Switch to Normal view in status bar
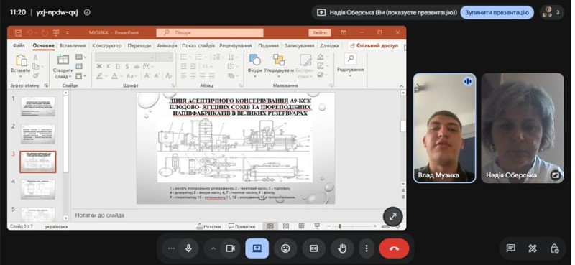The height and width of the screenshot is (265, 575). click(x=270, y=226)
